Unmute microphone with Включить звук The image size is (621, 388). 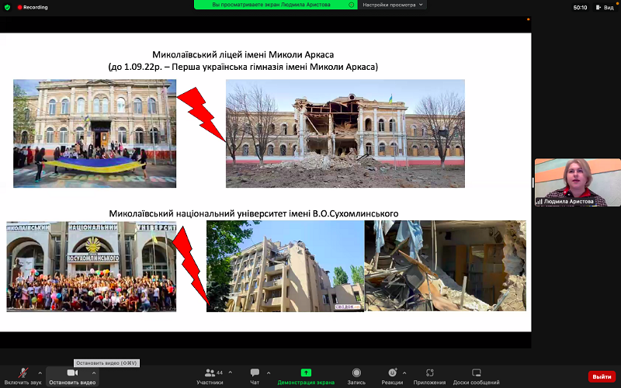[x=23, y=376]
